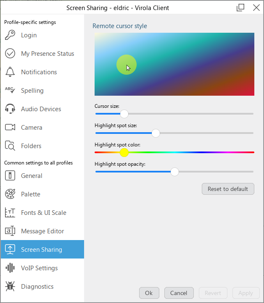This screenshot has height=303, width=264.
Task: Click the bell icon for Notifications
Action: [x=10, y=72]
